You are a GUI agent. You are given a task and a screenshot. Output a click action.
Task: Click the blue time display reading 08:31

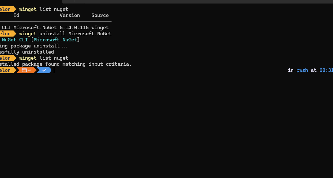pos(326,70)
